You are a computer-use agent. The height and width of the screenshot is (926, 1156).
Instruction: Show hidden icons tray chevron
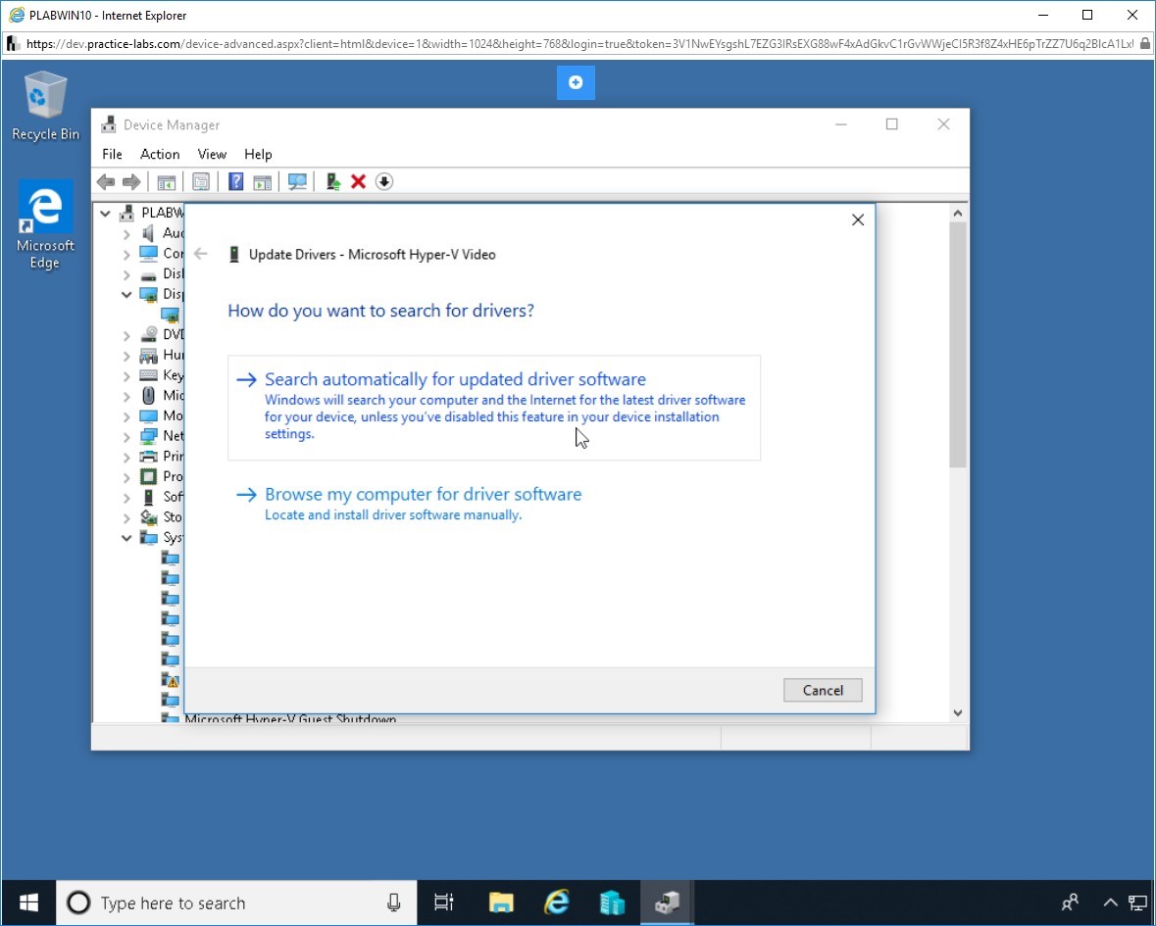coord(1110,902)
